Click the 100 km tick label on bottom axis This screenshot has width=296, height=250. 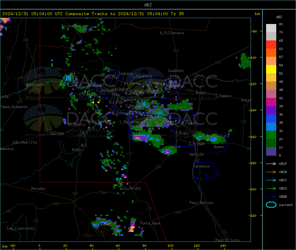[x=170, y=245]
